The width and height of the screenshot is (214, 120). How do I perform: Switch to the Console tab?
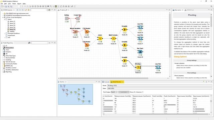click(106, 82)
